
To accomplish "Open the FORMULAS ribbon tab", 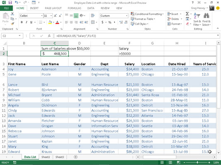I will [x=74, y=8].
